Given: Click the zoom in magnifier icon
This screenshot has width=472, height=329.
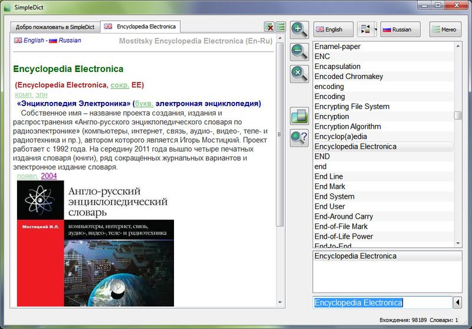Looking at the screenshot, I should (300, 29).
